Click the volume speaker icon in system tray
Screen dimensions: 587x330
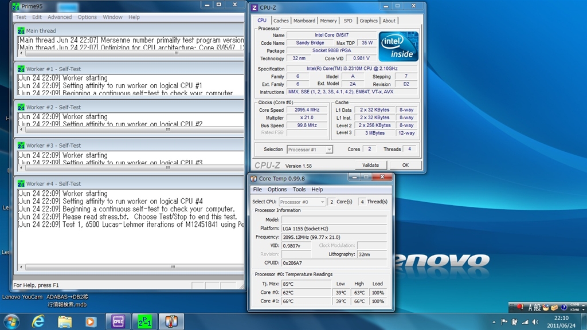click(x=534, y=321)
